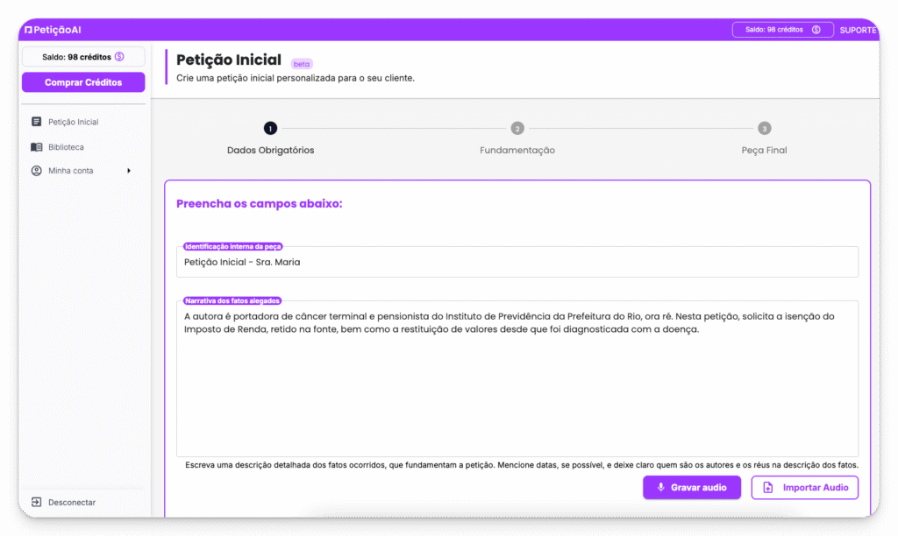Open the SUPORTE link in top bar
Image resolution: width=898 pixels, height=536 pixels.
tap(857, 30)
